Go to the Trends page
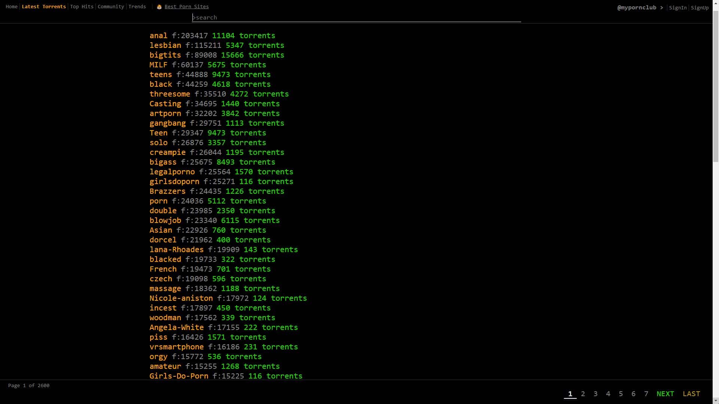Screen dimensions: 719x404 (137, 7)
